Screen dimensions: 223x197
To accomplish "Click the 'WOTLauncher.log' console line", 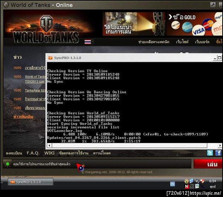I will click(x=65, y=131).
